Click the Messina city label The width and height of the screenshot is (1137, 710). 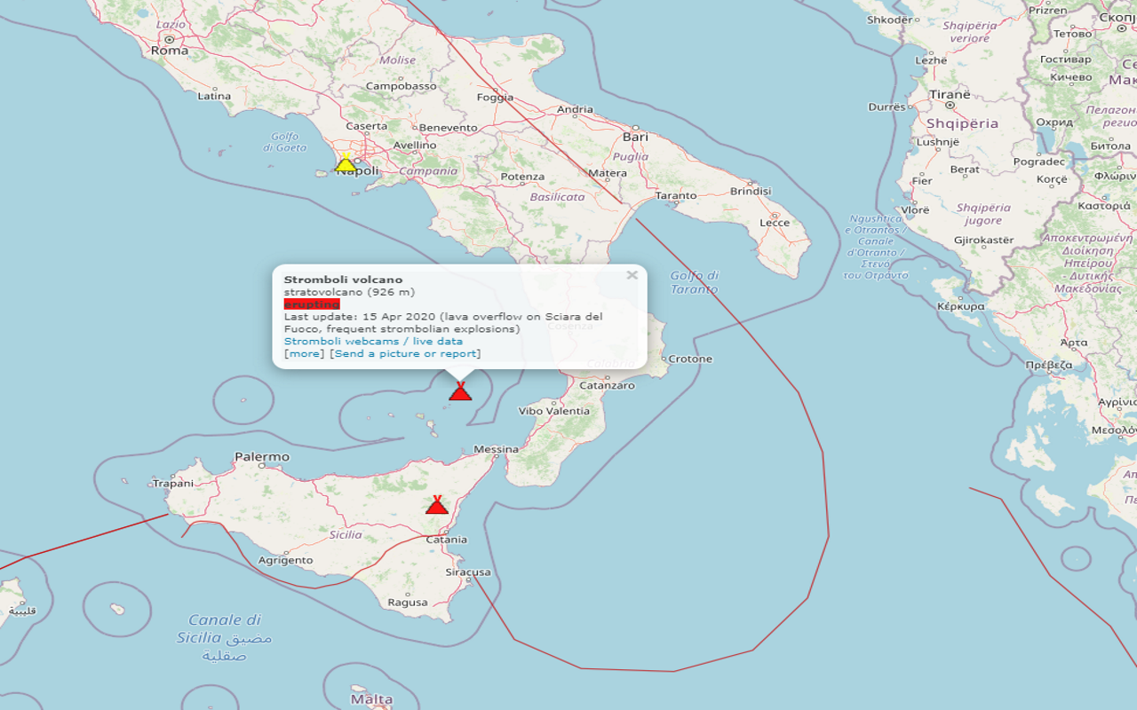pos(496,449)
